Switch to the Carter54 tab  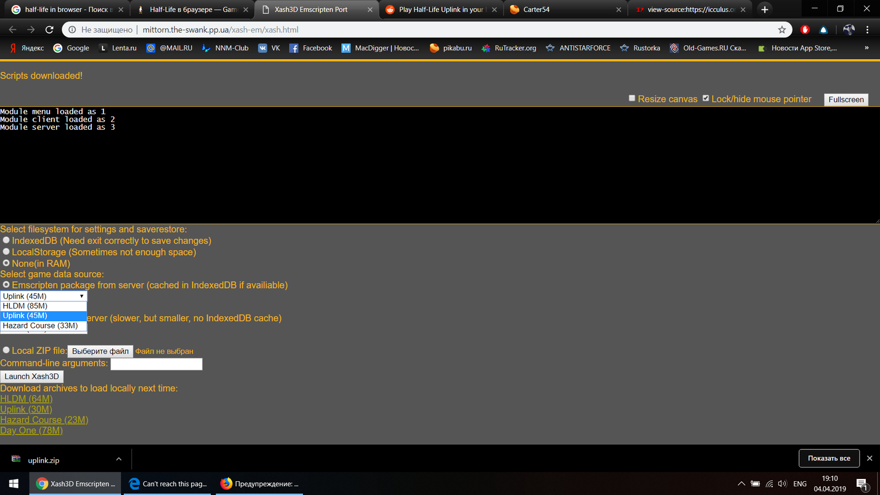point(565,9)
